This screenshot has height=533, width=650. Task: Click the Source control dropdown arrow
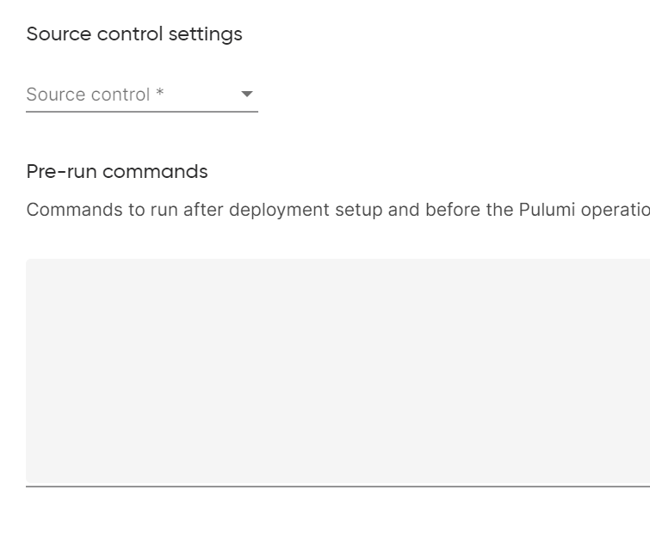coord(247,95)
